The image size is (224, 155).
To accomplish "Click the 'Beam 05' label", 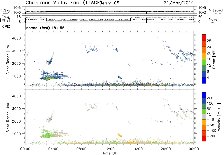I will [x=109, y=3].
